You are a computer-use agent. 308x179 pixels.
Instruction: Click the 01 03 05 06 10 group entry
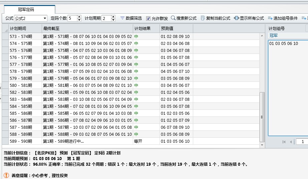(x=283, y=44)
